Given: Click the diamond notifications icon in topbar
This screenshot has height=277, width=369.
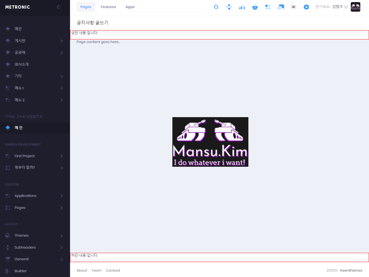Looking at the screenshot, I should coord(229,7).
